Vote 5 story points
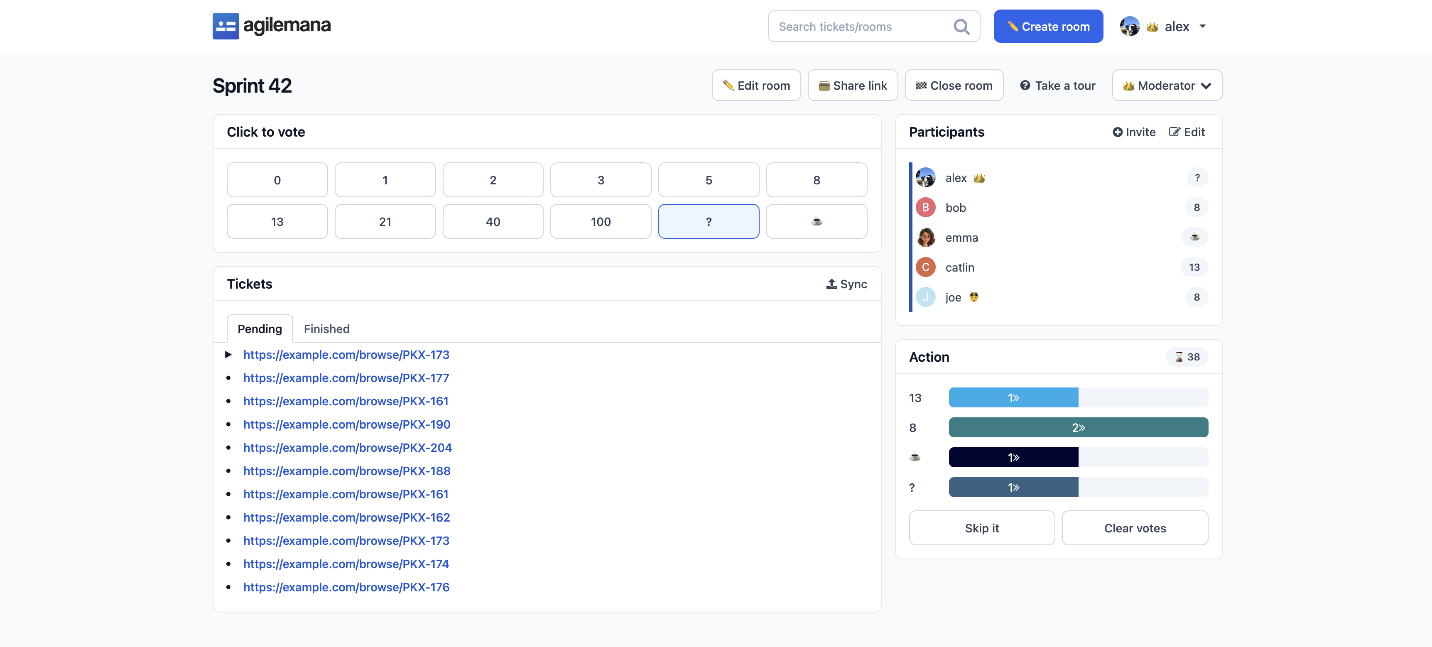 (708, 180)
